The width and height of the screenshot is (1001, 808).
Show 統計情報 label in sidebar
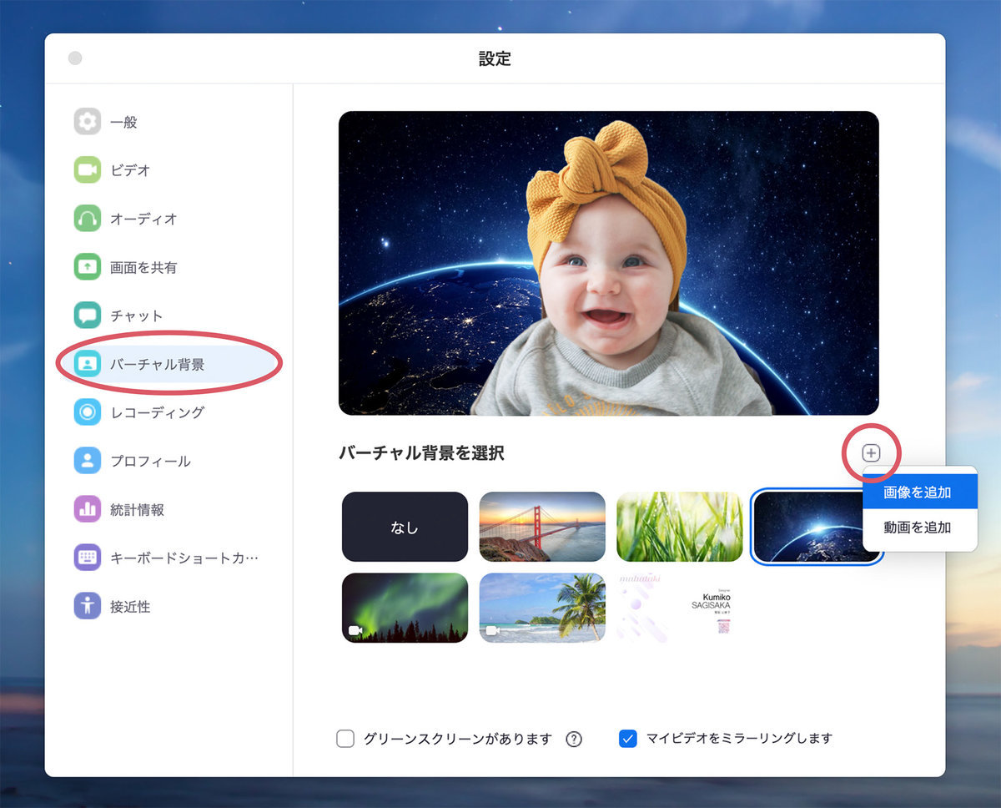click(x=137, y=509)
